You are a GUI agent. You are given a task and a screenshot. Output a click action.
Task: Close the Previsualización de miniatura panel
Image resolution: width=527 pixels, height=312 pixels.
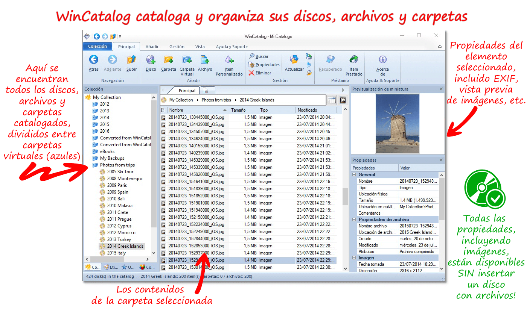click(441, 89)
